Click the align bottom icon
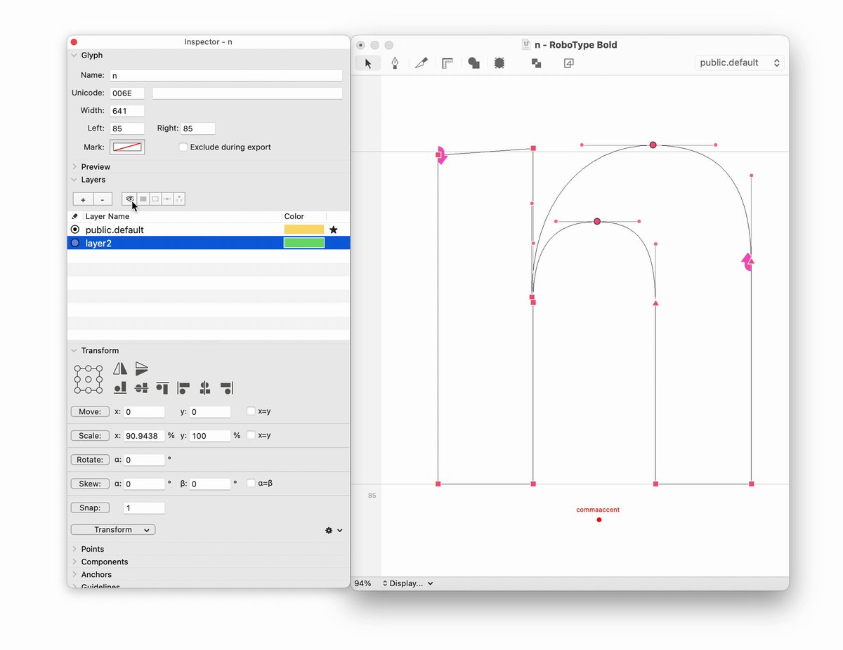The width and height of the screenshot is (843, 650). tap(120, 387)
